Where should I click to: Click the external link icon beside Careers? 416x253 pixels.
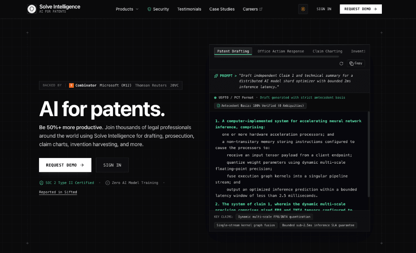tap(261, 9)
